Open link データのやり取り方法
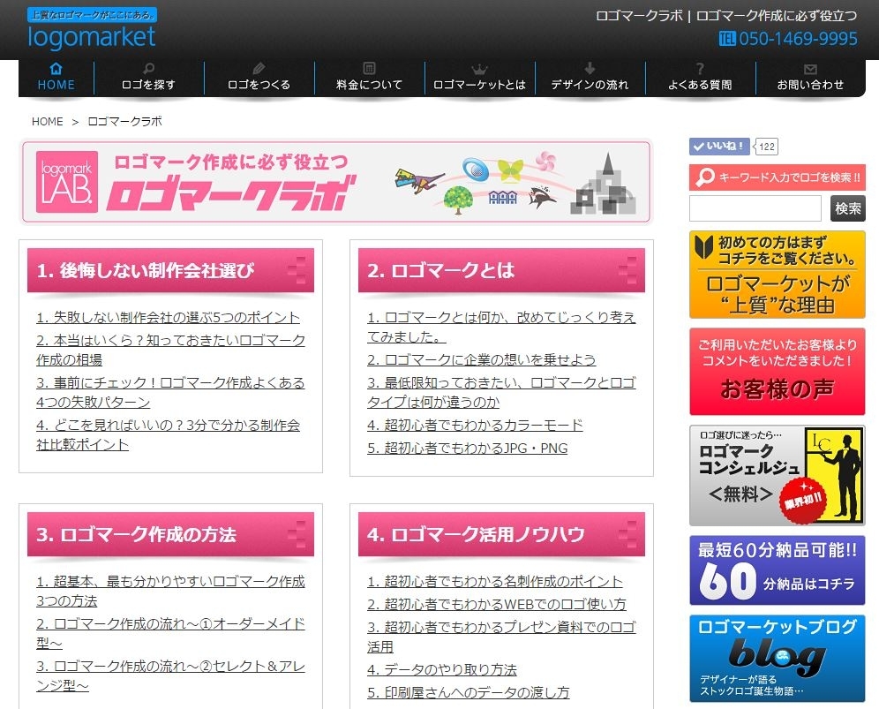The image size is (879, 709). 442,670
